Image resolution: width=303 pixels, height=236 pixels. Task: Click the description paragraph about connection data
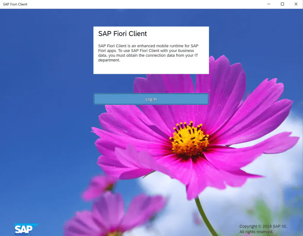[148, 53]
